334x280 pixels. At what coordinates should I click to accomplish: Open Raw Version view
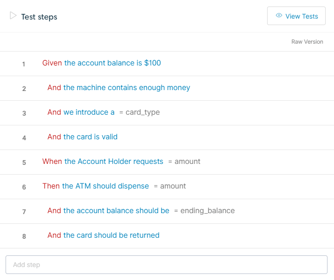(x=307, y=42)
